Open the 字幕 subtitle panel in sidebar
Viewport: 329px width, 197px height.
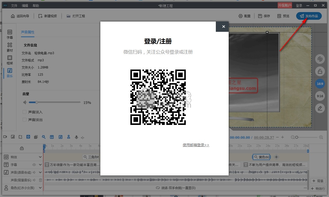tap(10, 34)
